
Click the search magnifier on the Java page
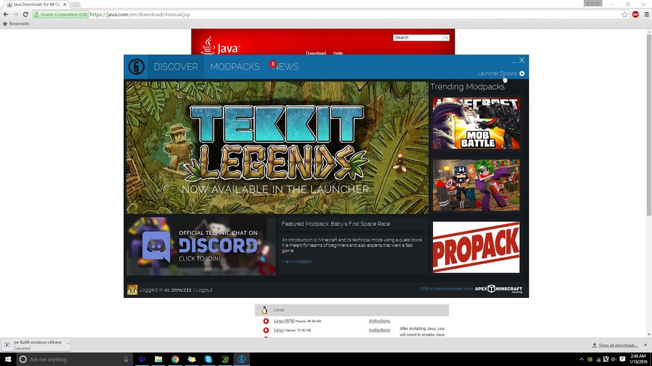[x=446, y=38]
